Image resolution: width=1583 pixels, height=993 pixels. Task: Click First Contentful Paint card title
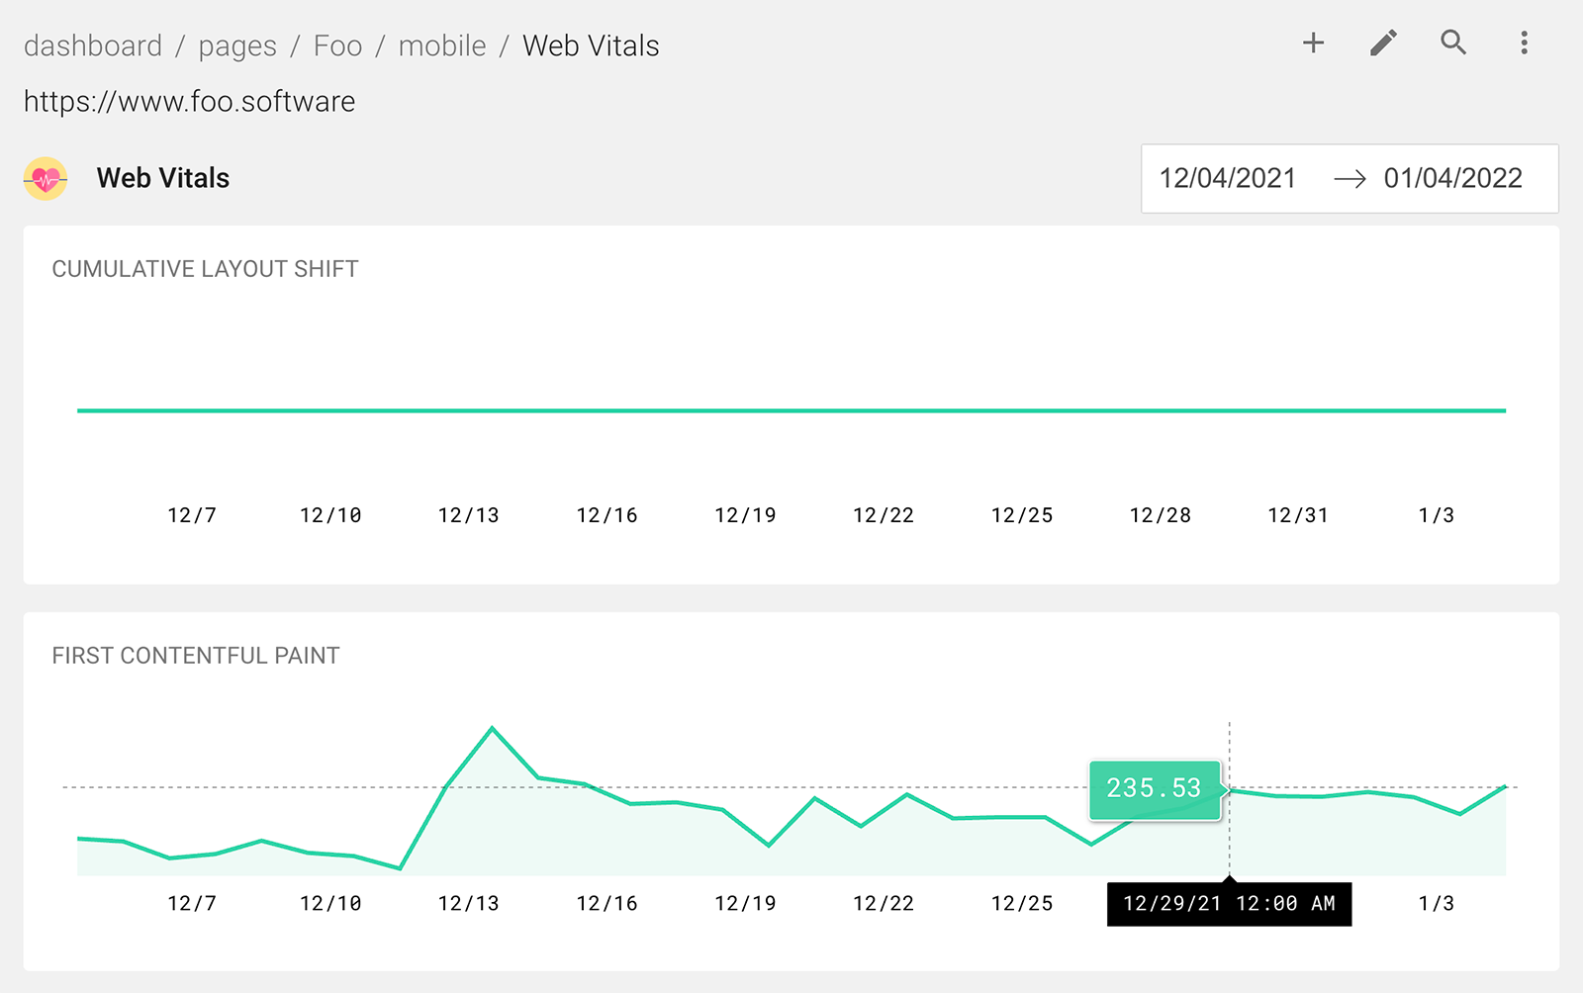point(196,656)
